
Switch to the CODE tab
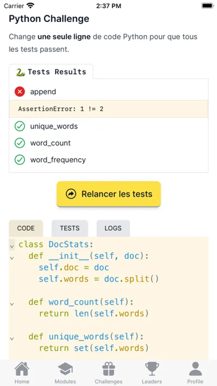(x=26, y=228)
